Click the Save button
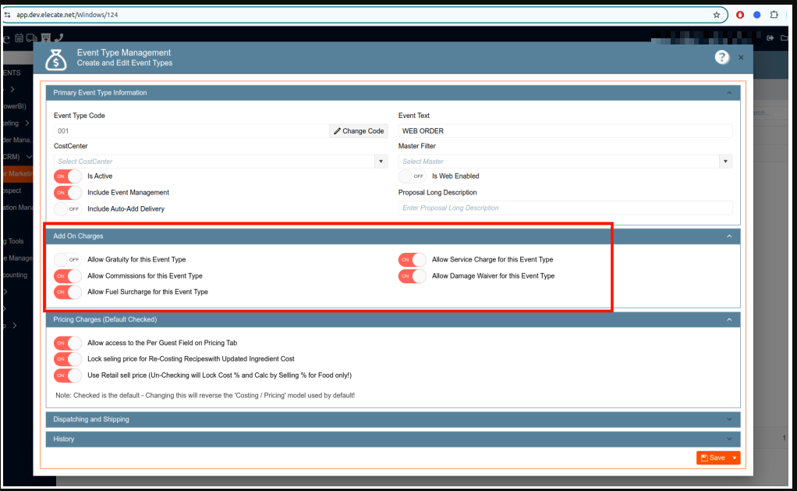The height and width of the screenshot is (491, 797). (713, 458)
